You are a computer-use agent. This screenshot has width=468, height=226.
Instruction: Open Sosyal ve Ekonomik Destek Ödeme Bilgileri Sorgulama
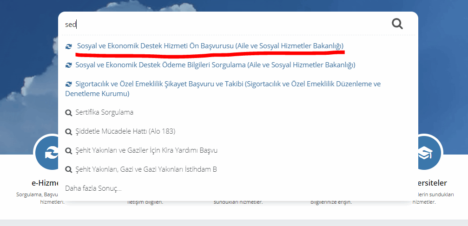tap(215, 65)
